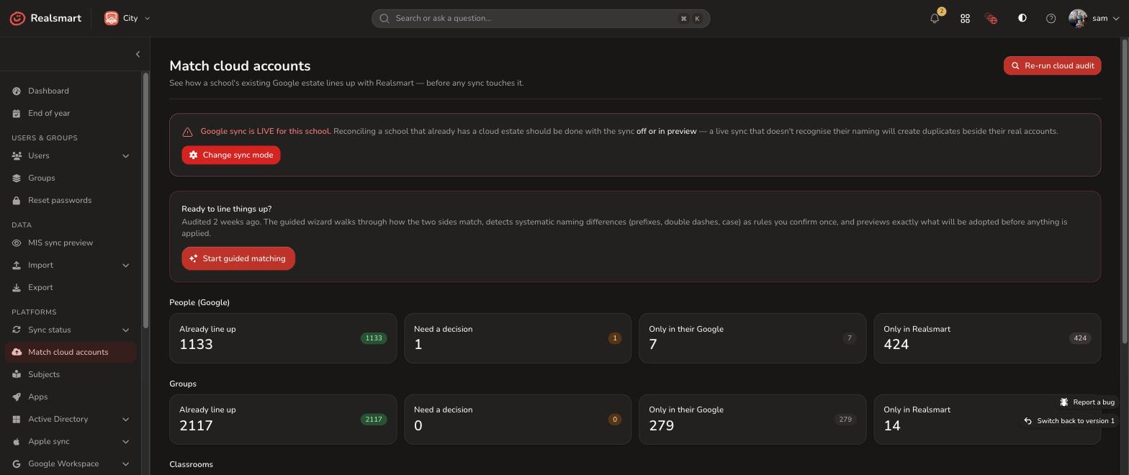The width and height of the screenshot is (1129, 475).
Task: Collapse the sidebar with the arrow
Action: point(138,54)
